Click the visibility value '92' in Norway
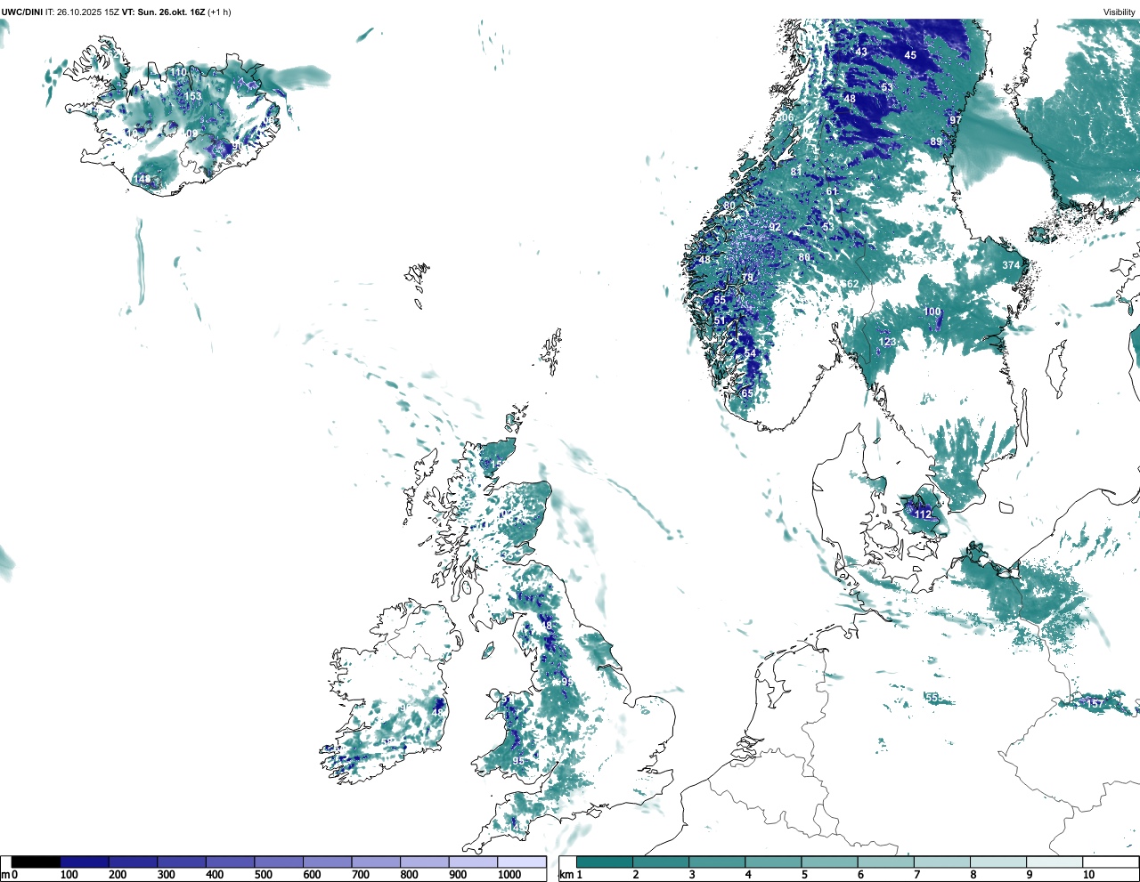Image resolution: width=1140 pixels, height=882 pixels. 775,227
